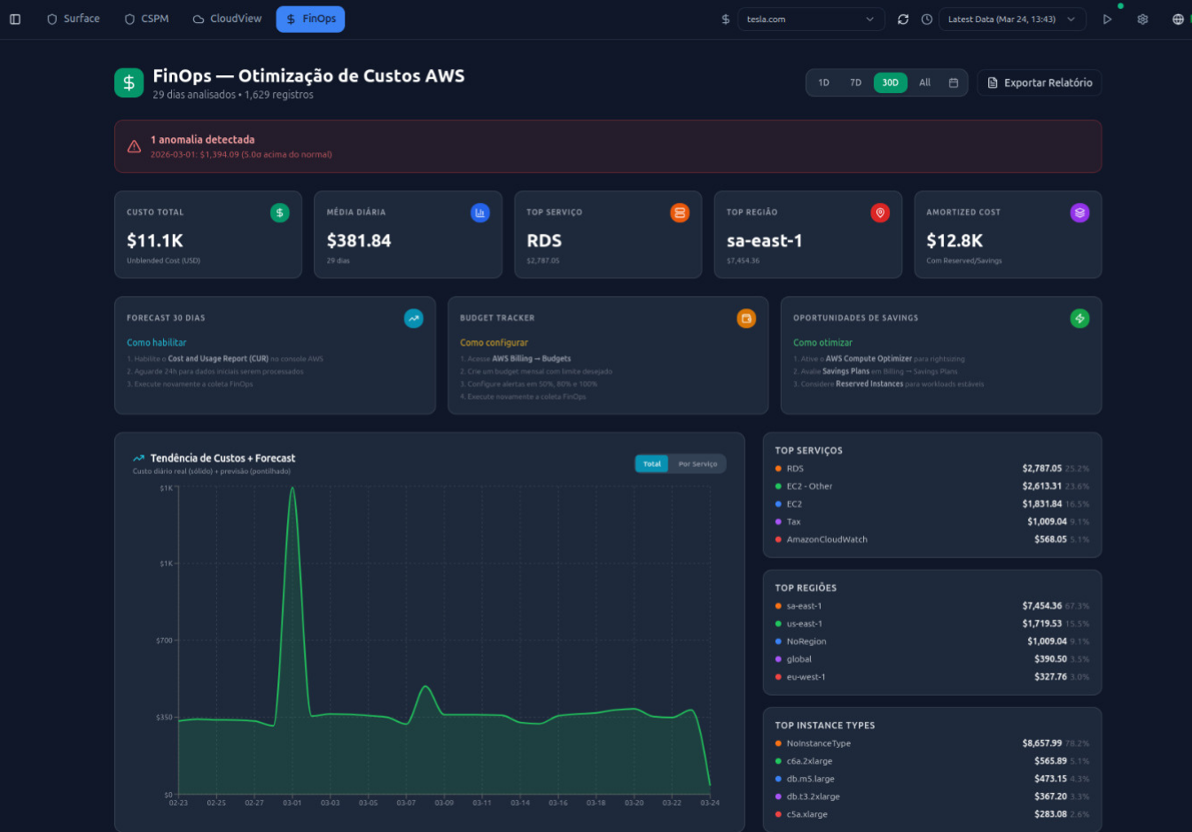Switch to the CSPM tab

pos(147,19)
